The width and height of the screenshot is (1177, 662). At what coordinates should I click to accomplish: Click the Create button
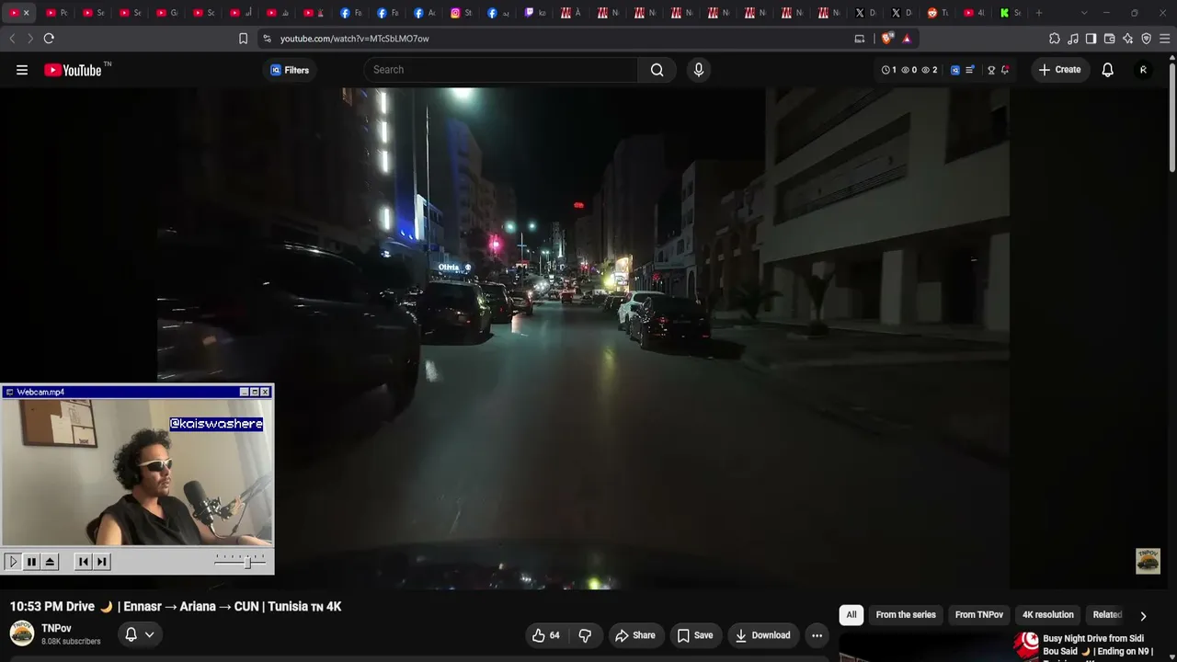point(1059,70)
